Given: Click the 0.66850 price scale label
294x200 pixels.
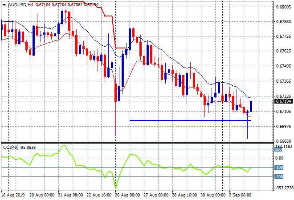Looking at the screenshot, I should pos(283,141).
